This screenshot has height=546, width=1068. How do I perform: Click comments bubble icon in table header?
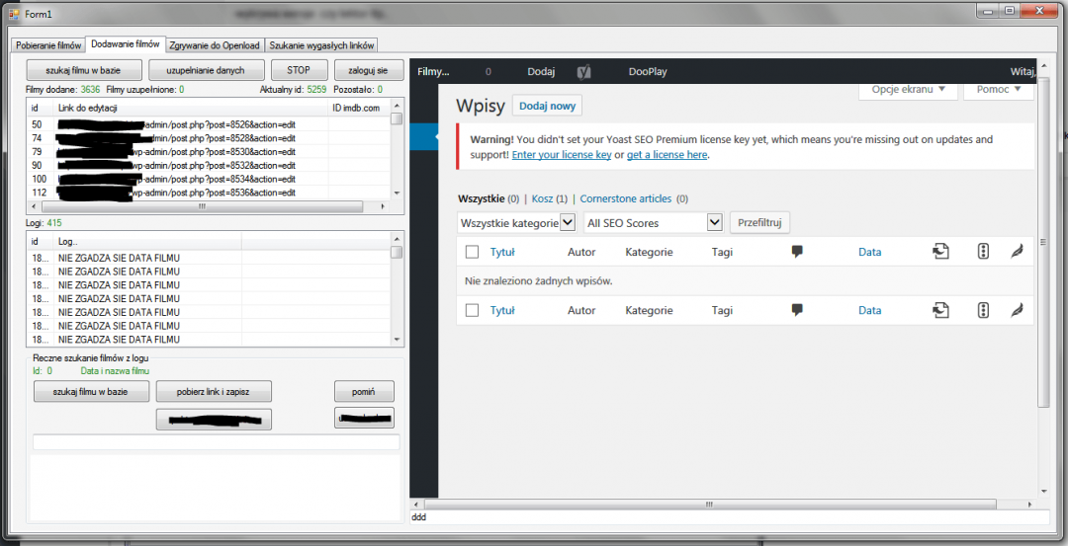pos(797,252)
